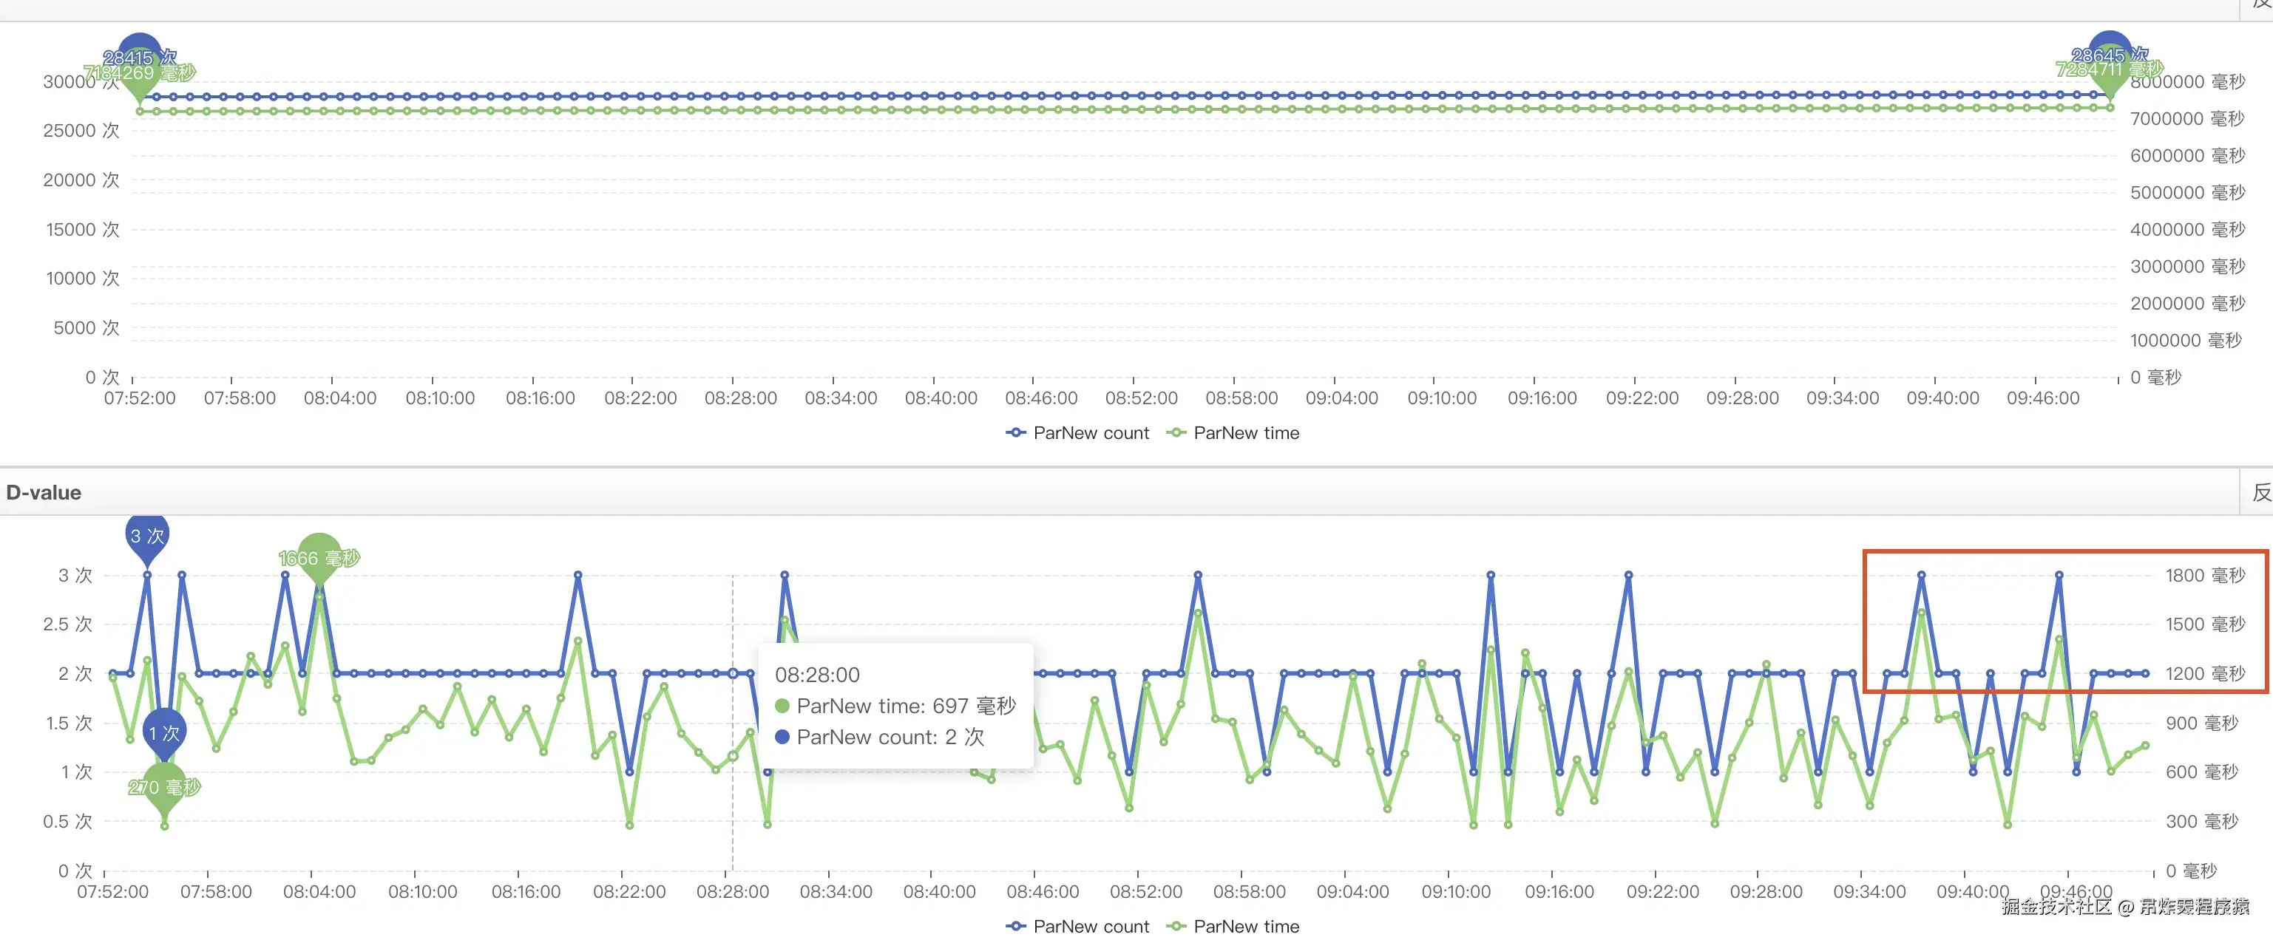Click the D-value panel title
Image resolution: width=2273 pixels, height=940 pixels.
coord(44,492)
